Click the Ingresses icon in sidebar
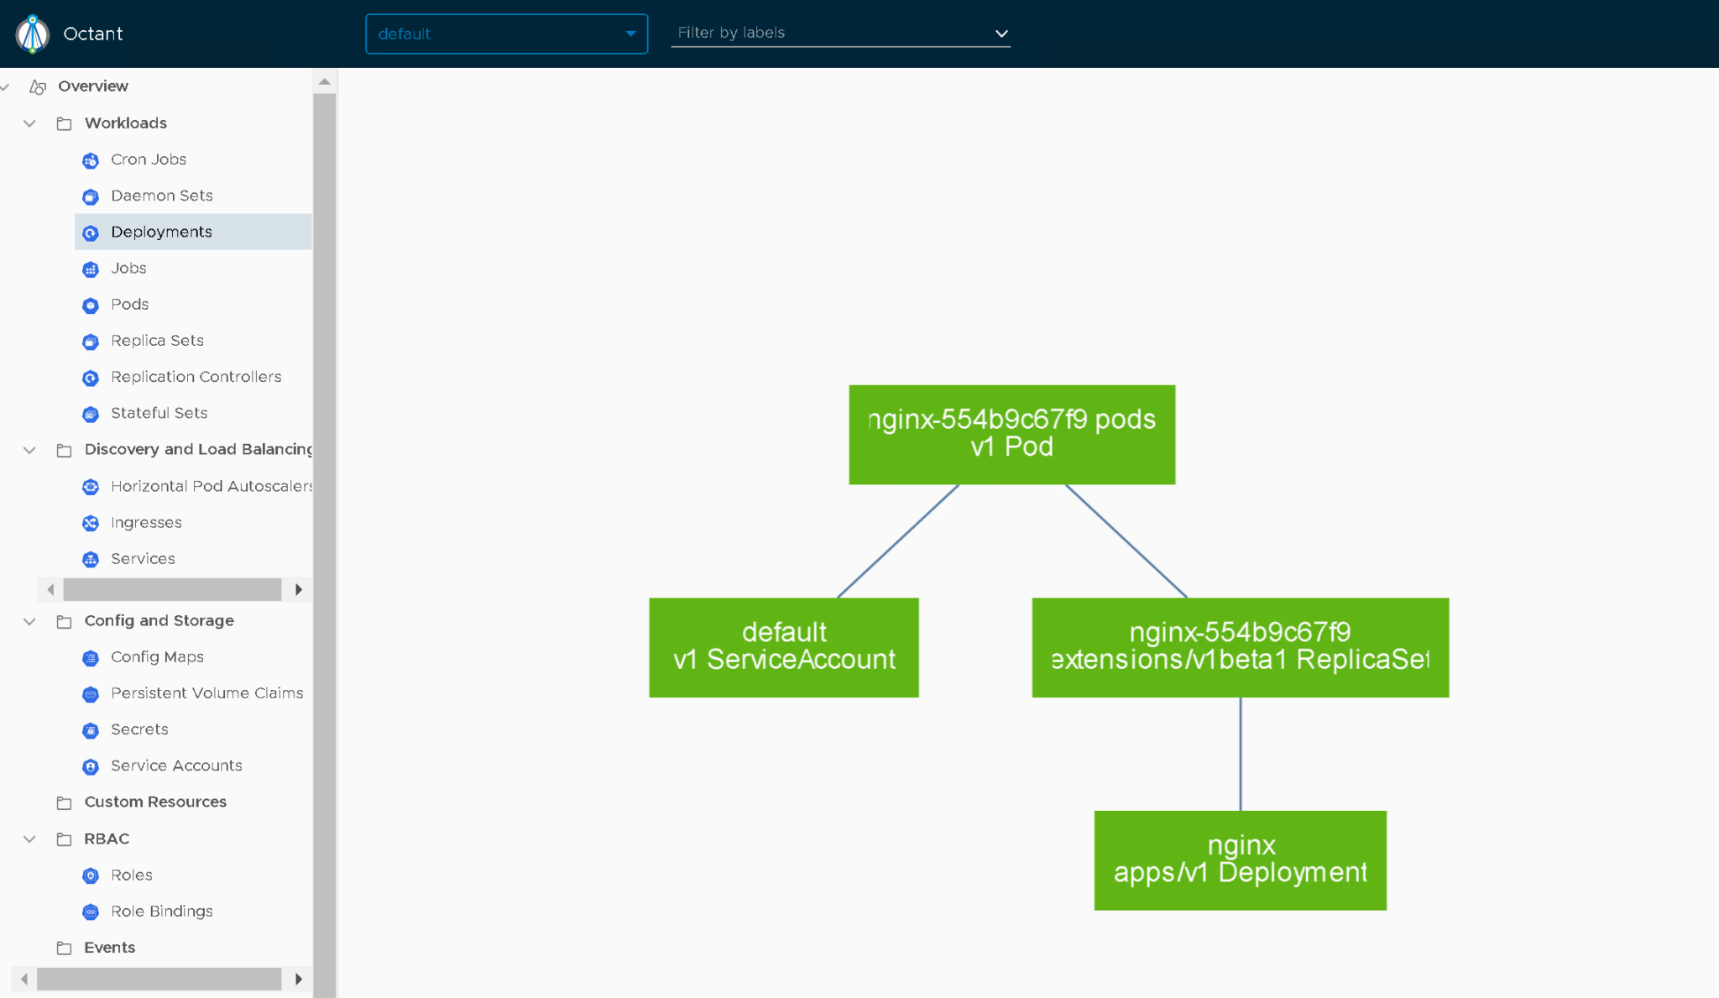 (90, 522)
